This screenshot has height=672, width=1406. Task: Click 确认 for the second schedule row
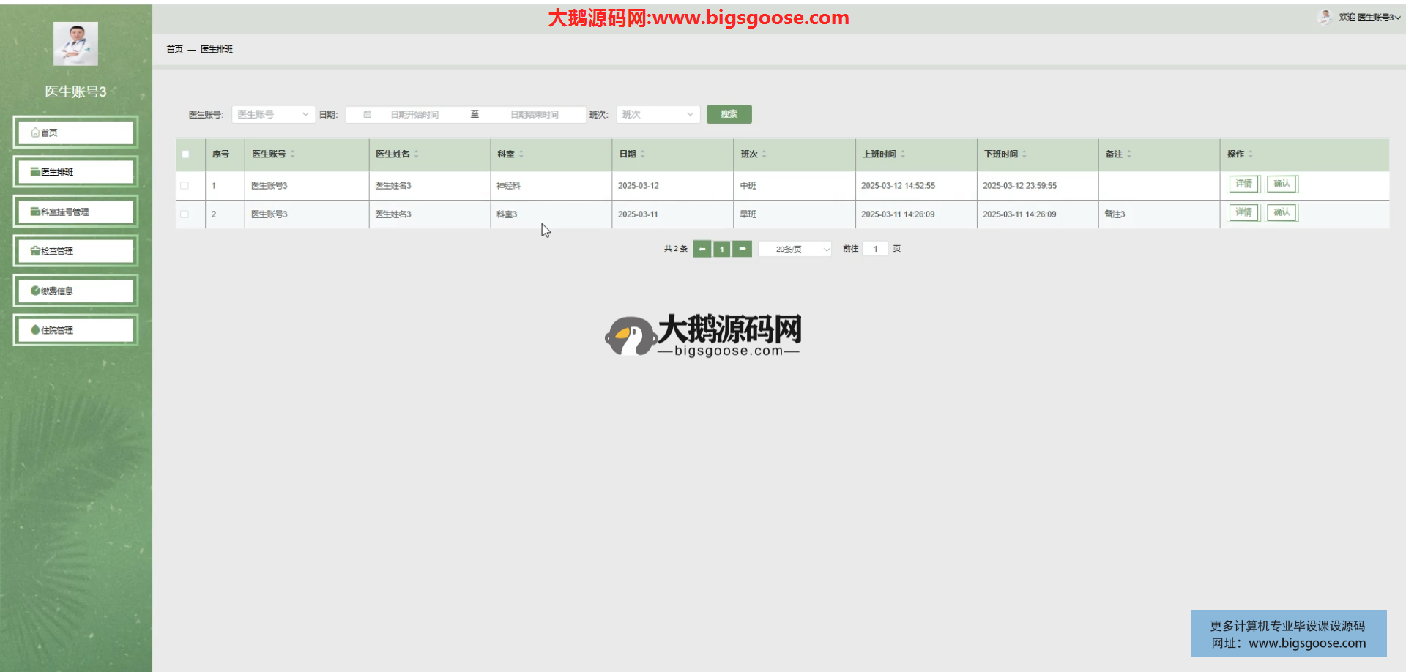(x=1282, y=212)
